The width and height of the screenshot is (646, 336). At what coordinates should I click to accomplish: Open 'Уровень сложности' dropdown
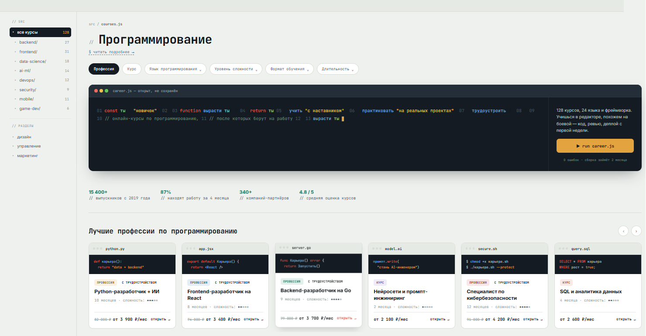pos(236,69)
